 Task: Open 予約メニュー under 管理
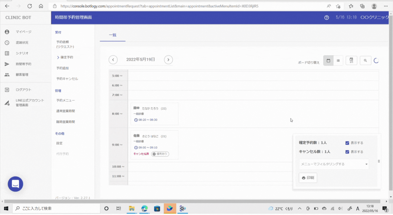pyautogui.click(x=65, y=100)
